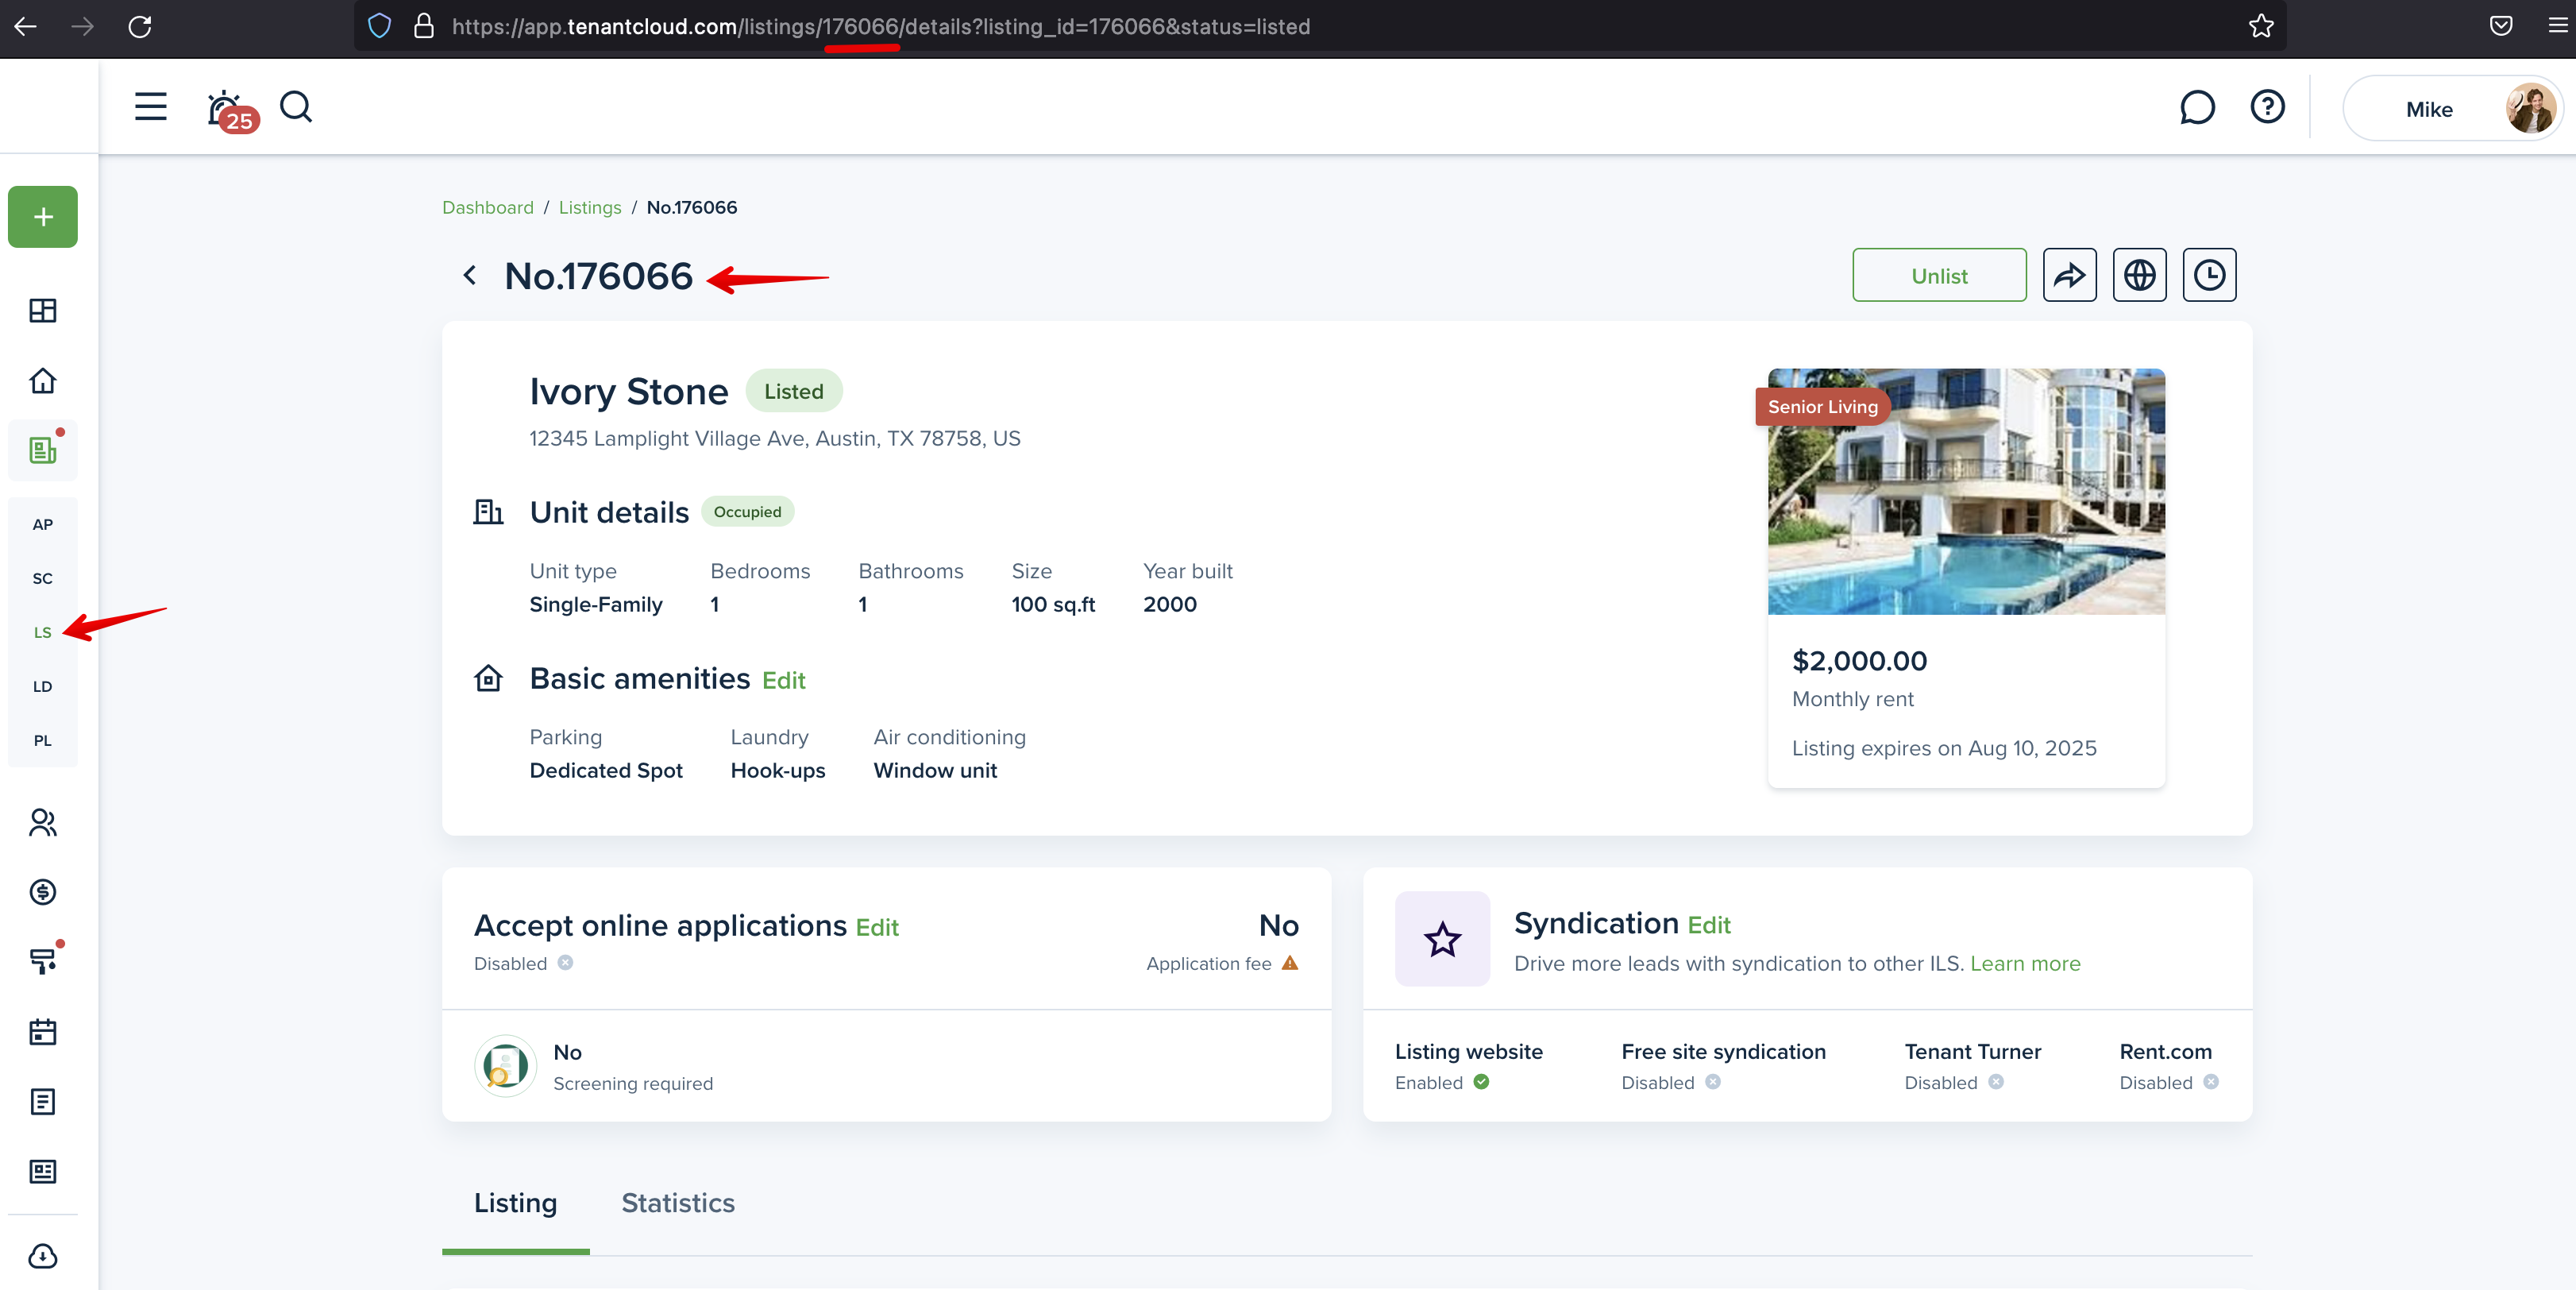Click the tenant screening report icon
Screen dimensions: 2576x1290
(505, 1066)
